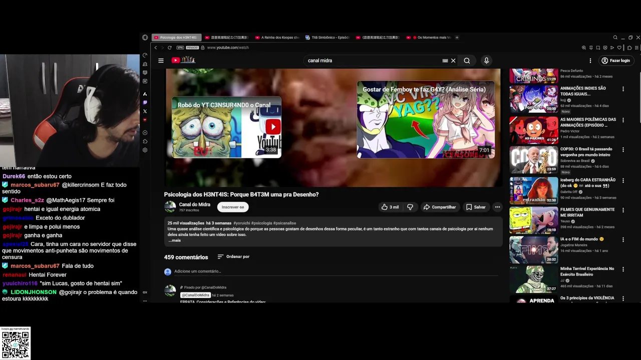The width and height of the screenshot is (641, 360).
Task: Open options for 'IA e o FIM do mundo'
Action: click(x=623, y=239)
